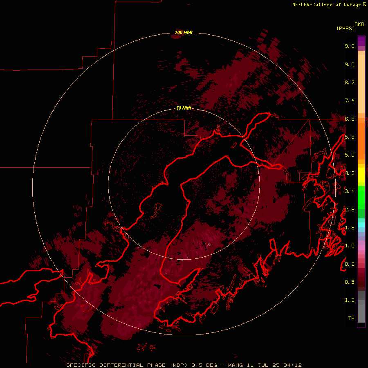Click the TH threshold label on the scale
The image size is (368, 368).
click(351, 319)
